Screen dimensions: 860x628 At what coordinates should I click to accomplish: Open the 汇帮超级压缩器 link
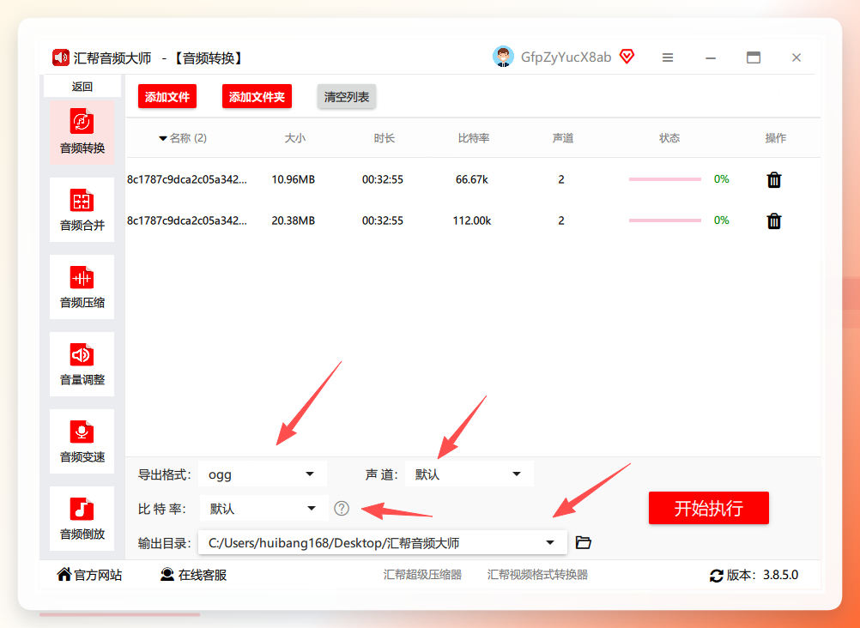[x=422, y=575]
